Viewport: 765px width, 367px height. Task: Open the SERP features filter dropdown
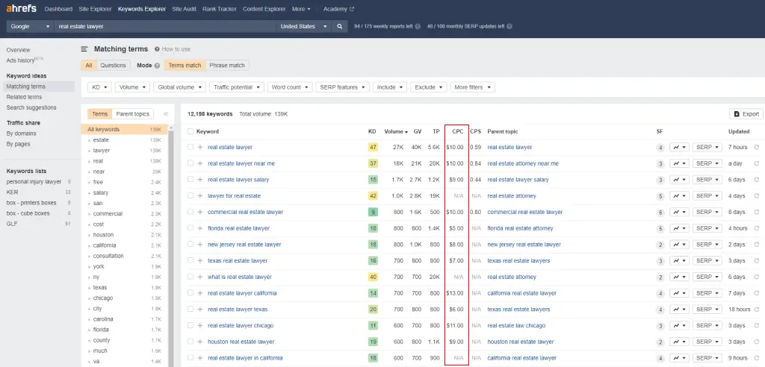click(x=342, y=87)
